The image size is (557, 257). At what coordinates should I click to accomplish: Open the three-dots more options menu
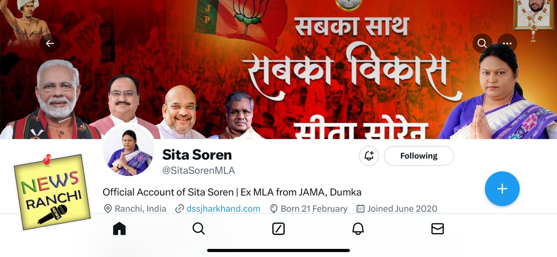coord(507,43)
